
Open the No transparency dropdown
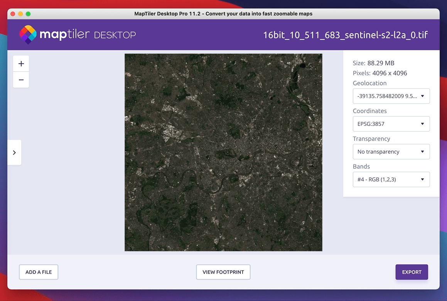click(391, 152)
